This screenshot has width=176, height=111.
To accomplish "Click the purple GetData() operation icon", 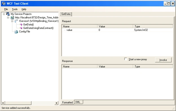I will click(21, 24).
